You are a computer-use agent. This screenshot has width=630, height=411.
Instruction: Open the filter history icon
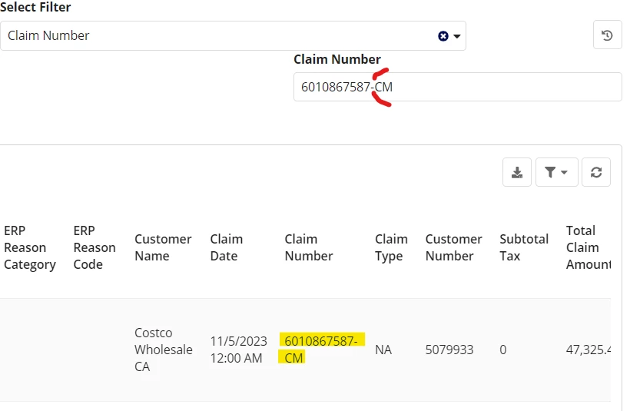point(607,35)
